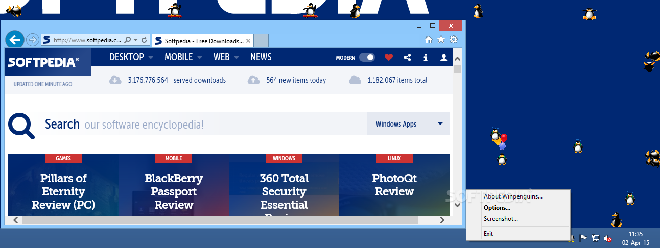Screen dimensions: 660x248
Task: Click the '564 new items today' text
Action: pos(296,80)
